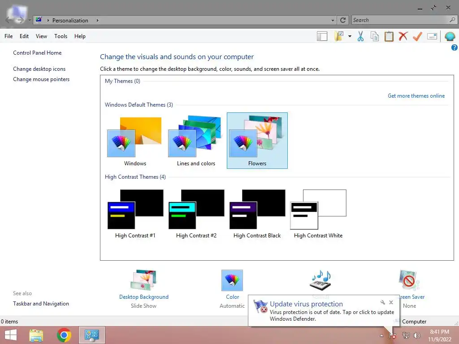
Task: Click the Personalization breadcrumb
Action: point(70,21)
